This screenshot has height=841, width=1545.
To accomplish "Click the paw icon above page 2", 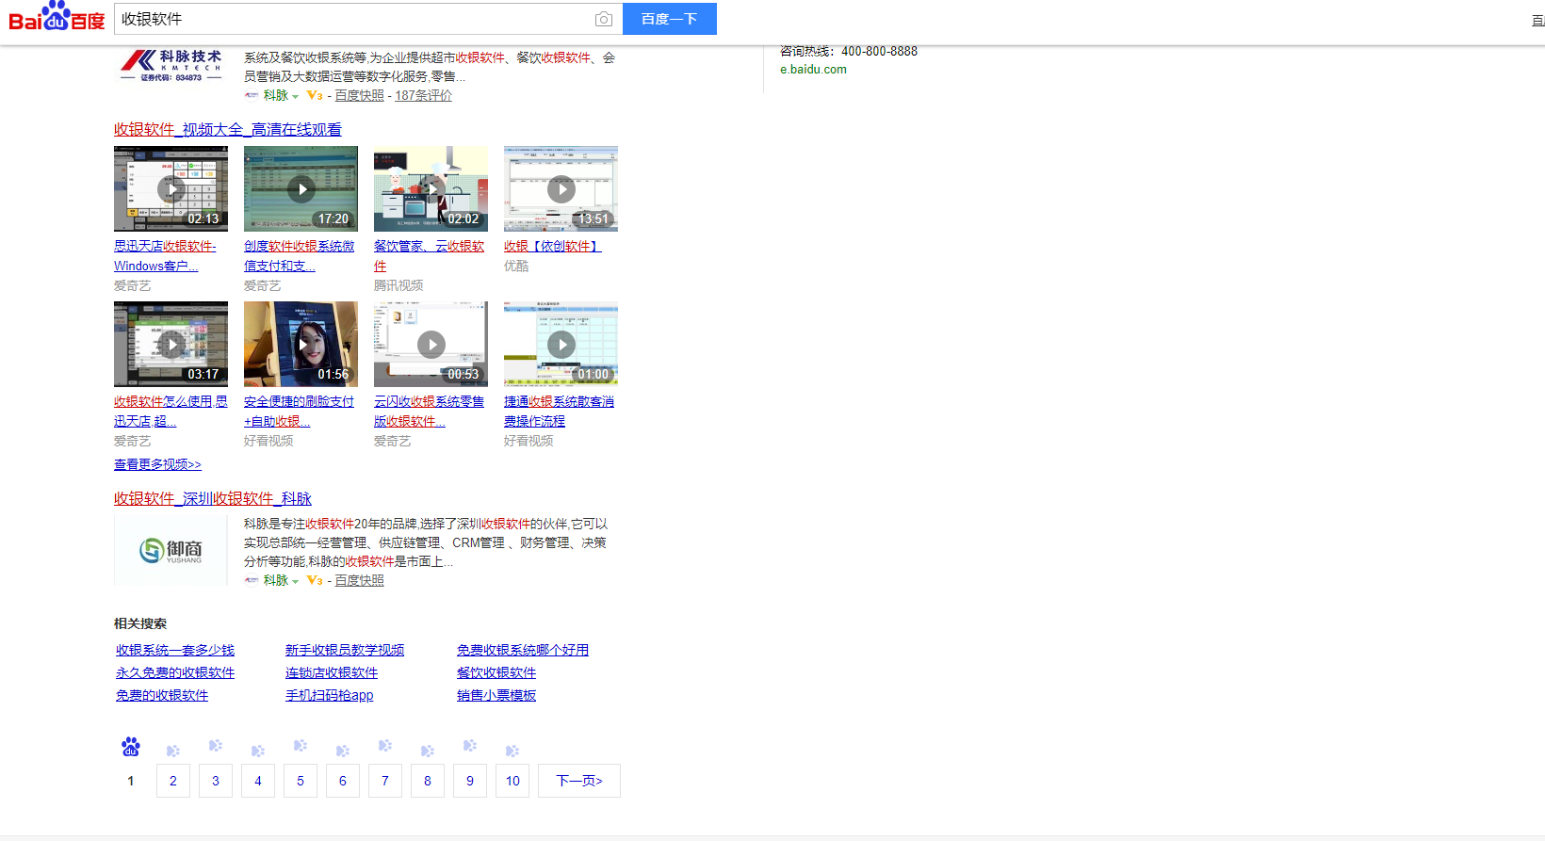I will pyautogui.click(x=173, y=751).
